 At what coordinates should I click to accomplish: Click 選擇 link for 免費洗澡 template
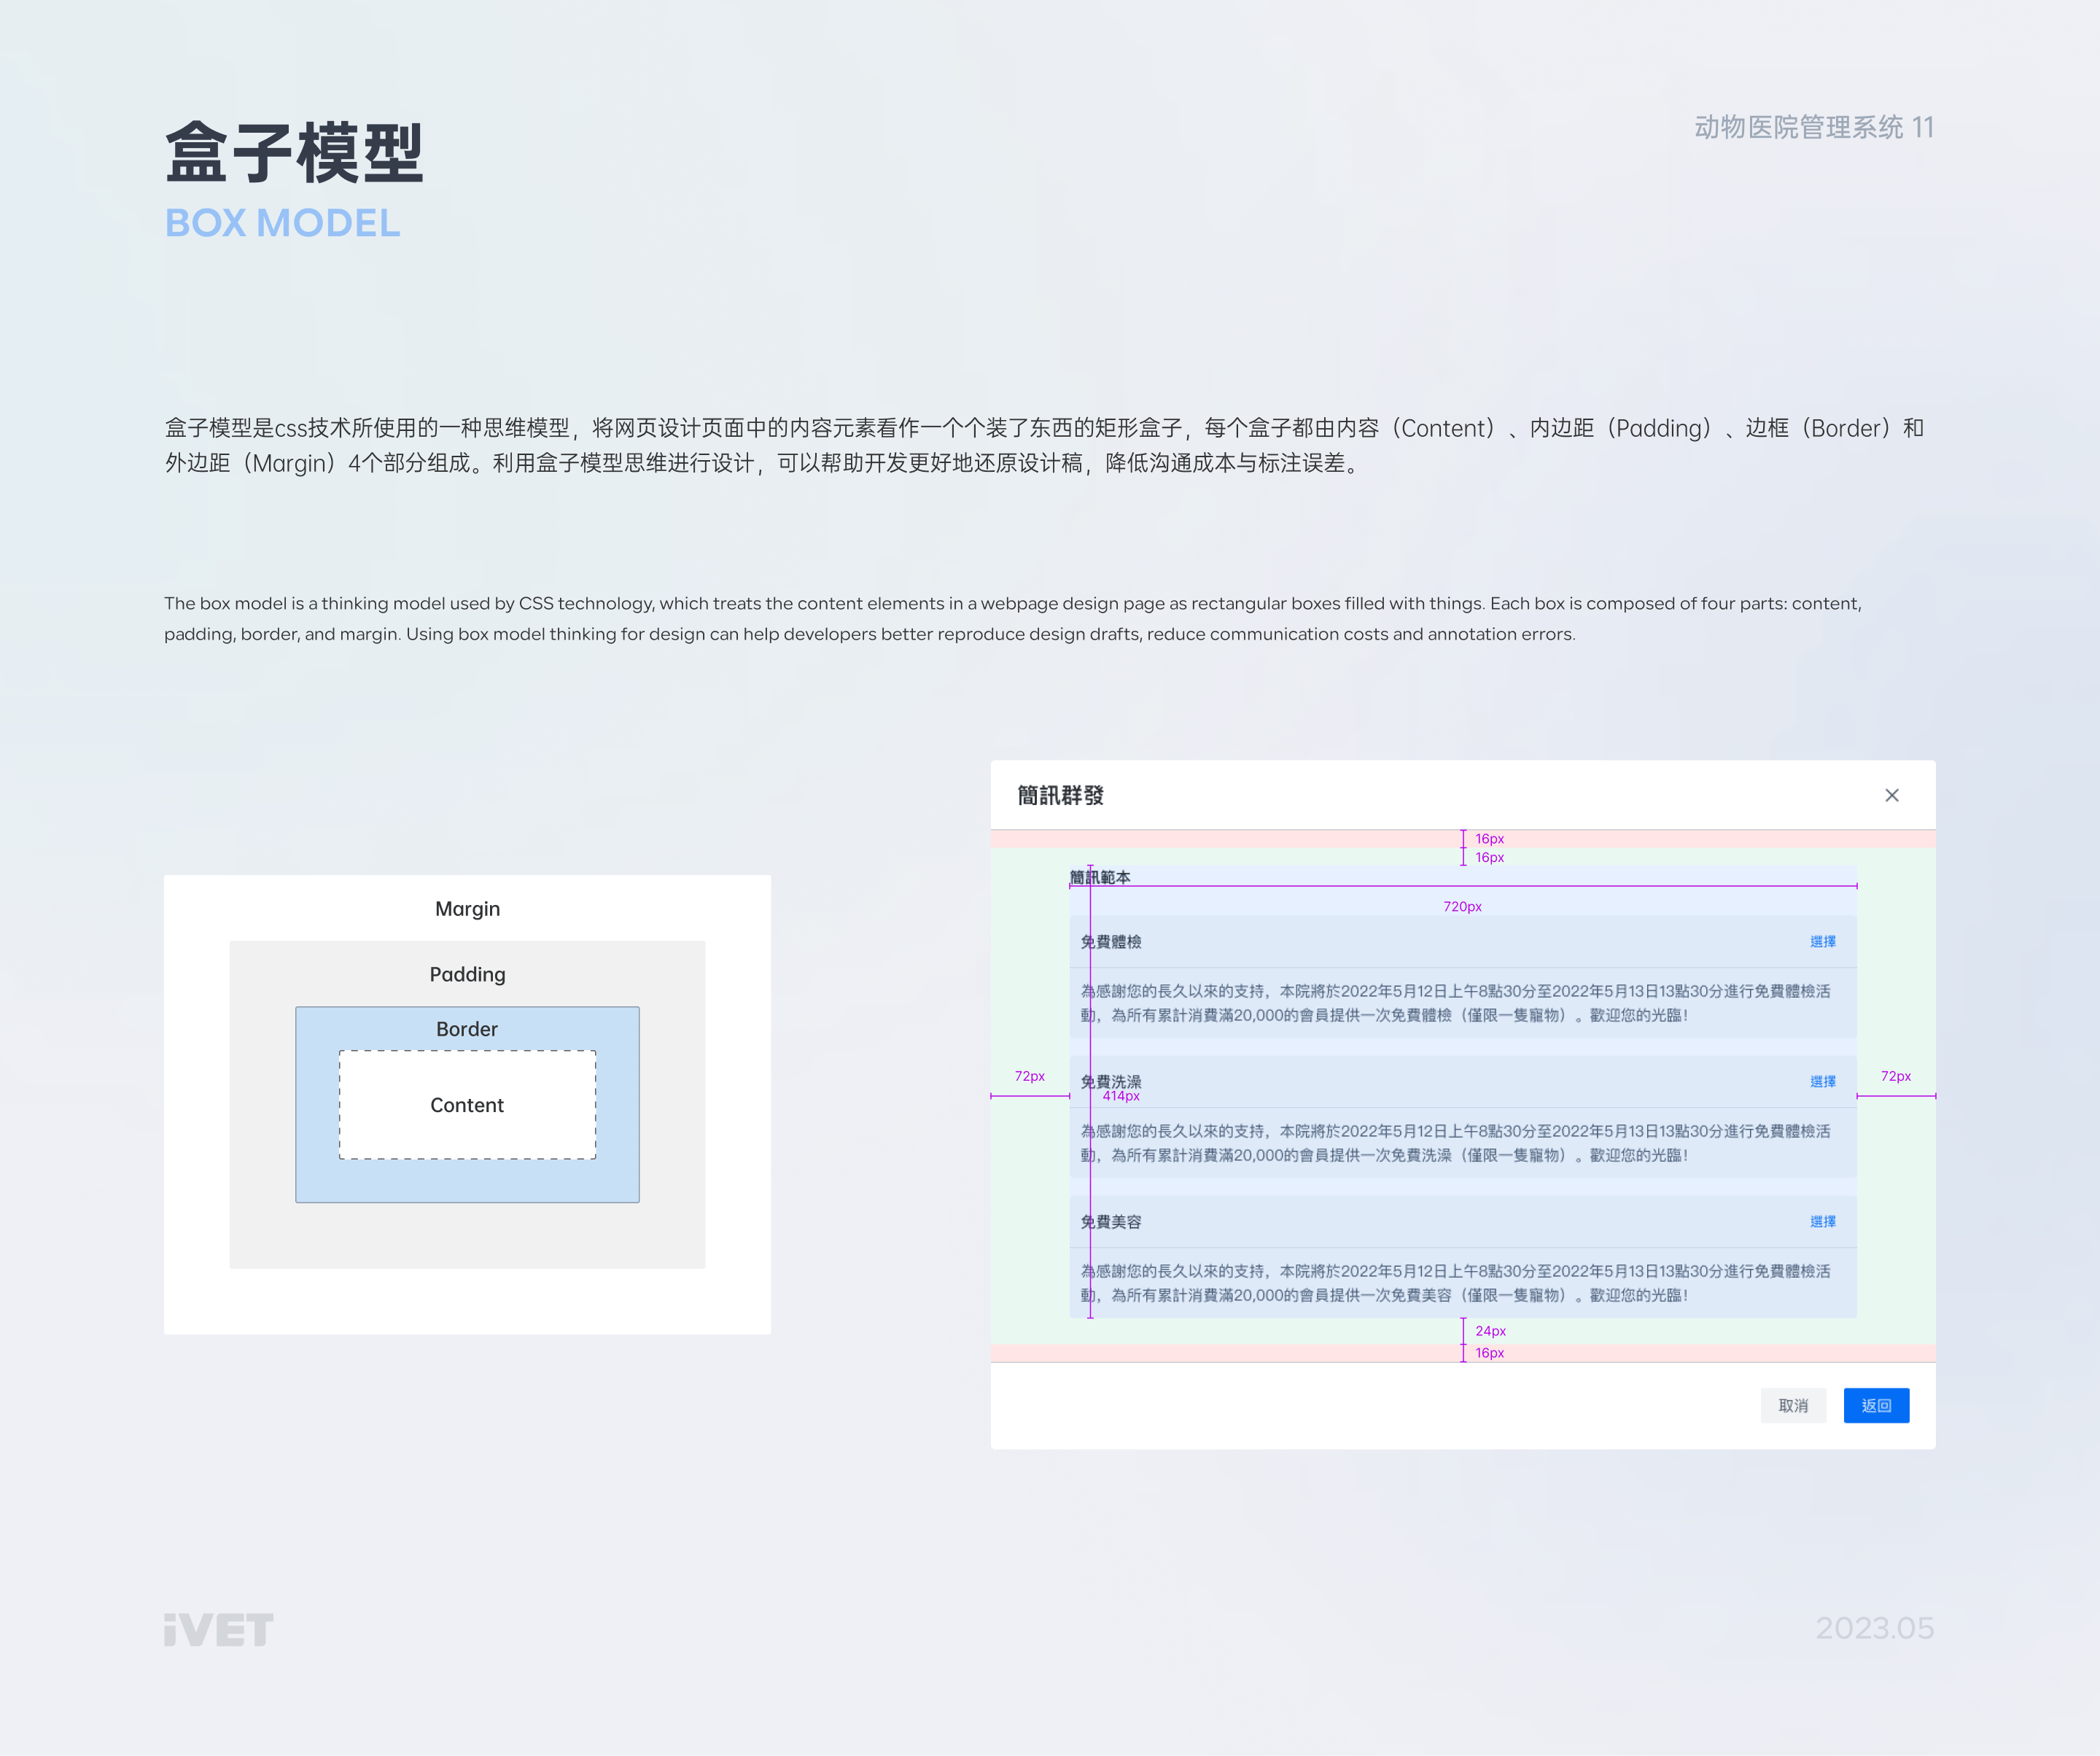(1823, 1081)
